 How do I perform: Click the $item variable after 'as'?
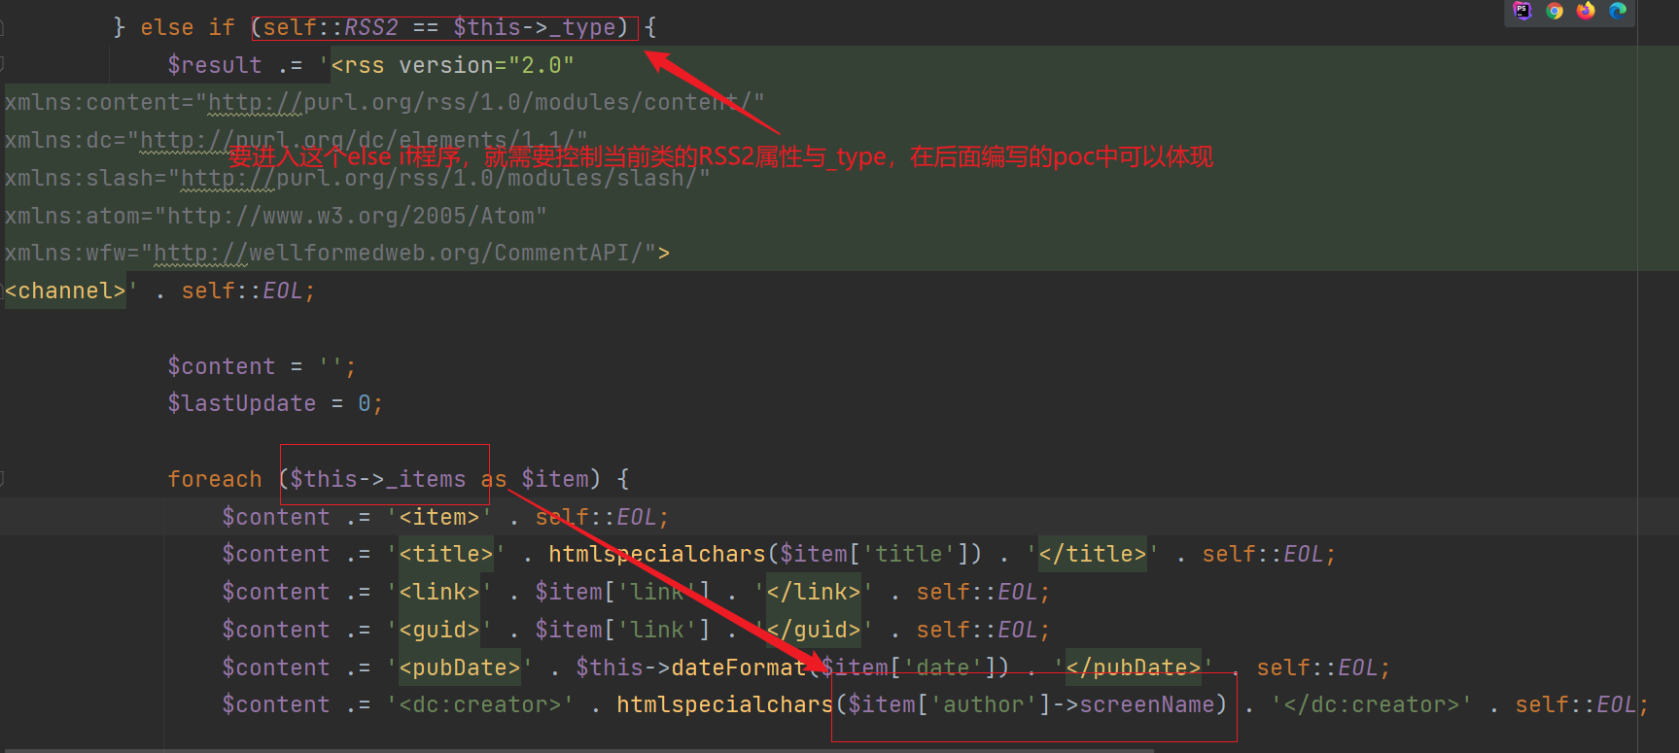coord(555,479)
